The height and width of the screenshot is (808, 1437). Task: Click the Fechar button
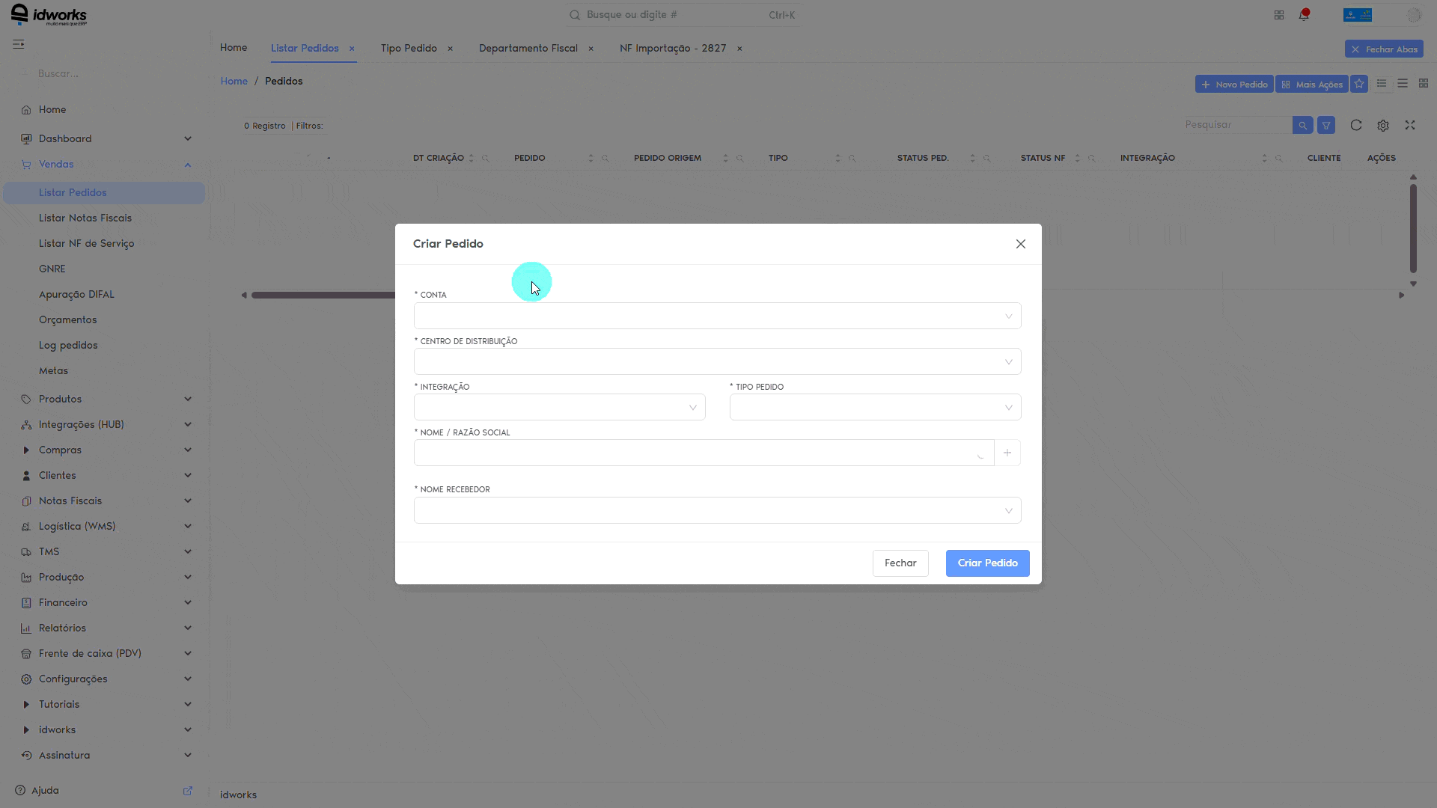click(900, 563)
